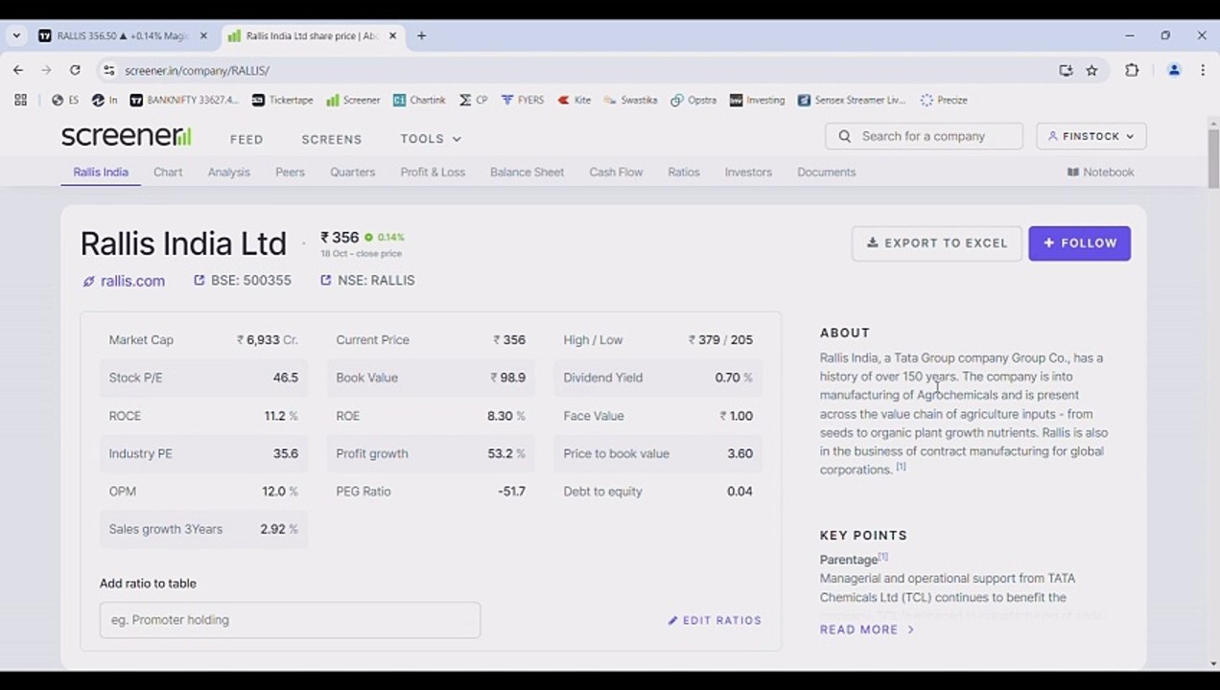Click the browser Back arrow

pos(18,70)
